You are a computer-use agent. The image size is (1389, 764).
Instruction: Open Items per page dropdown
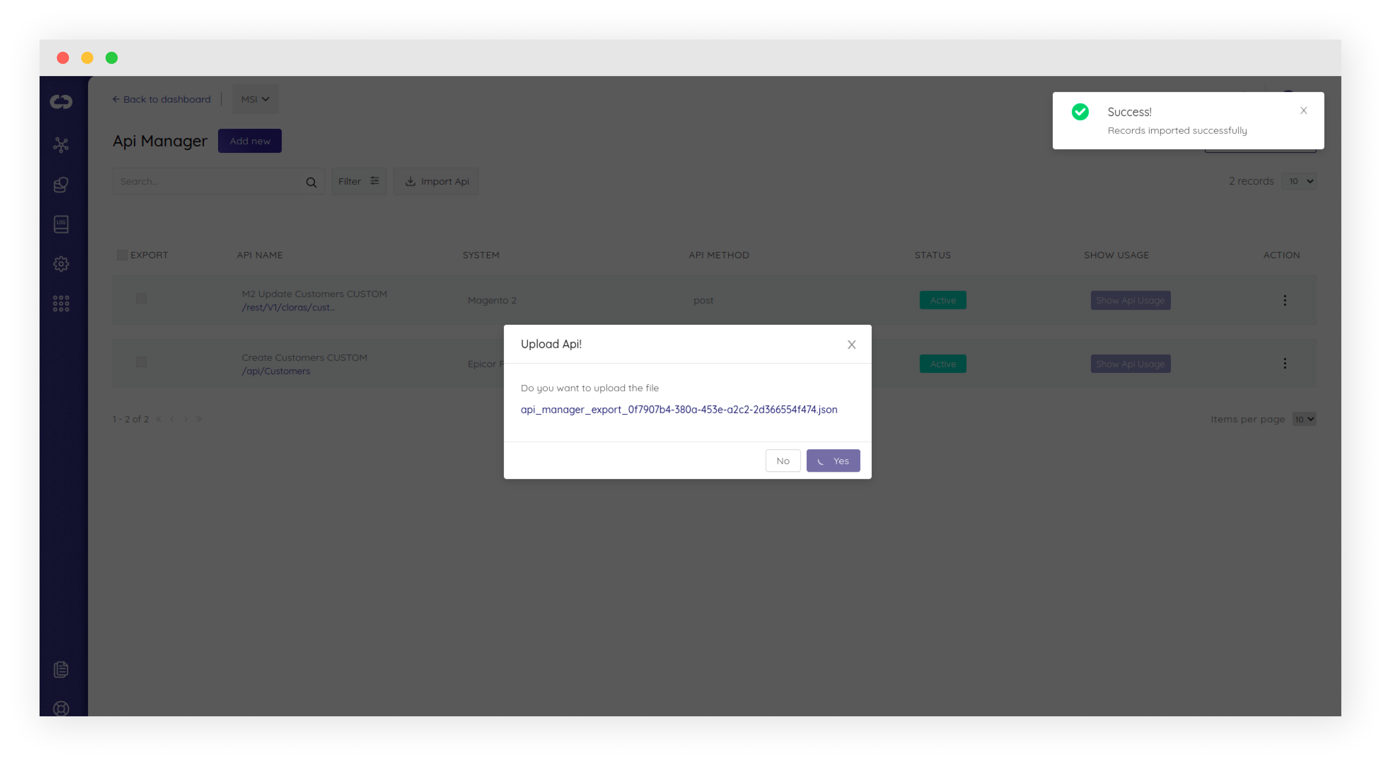tap(1304, 419)
